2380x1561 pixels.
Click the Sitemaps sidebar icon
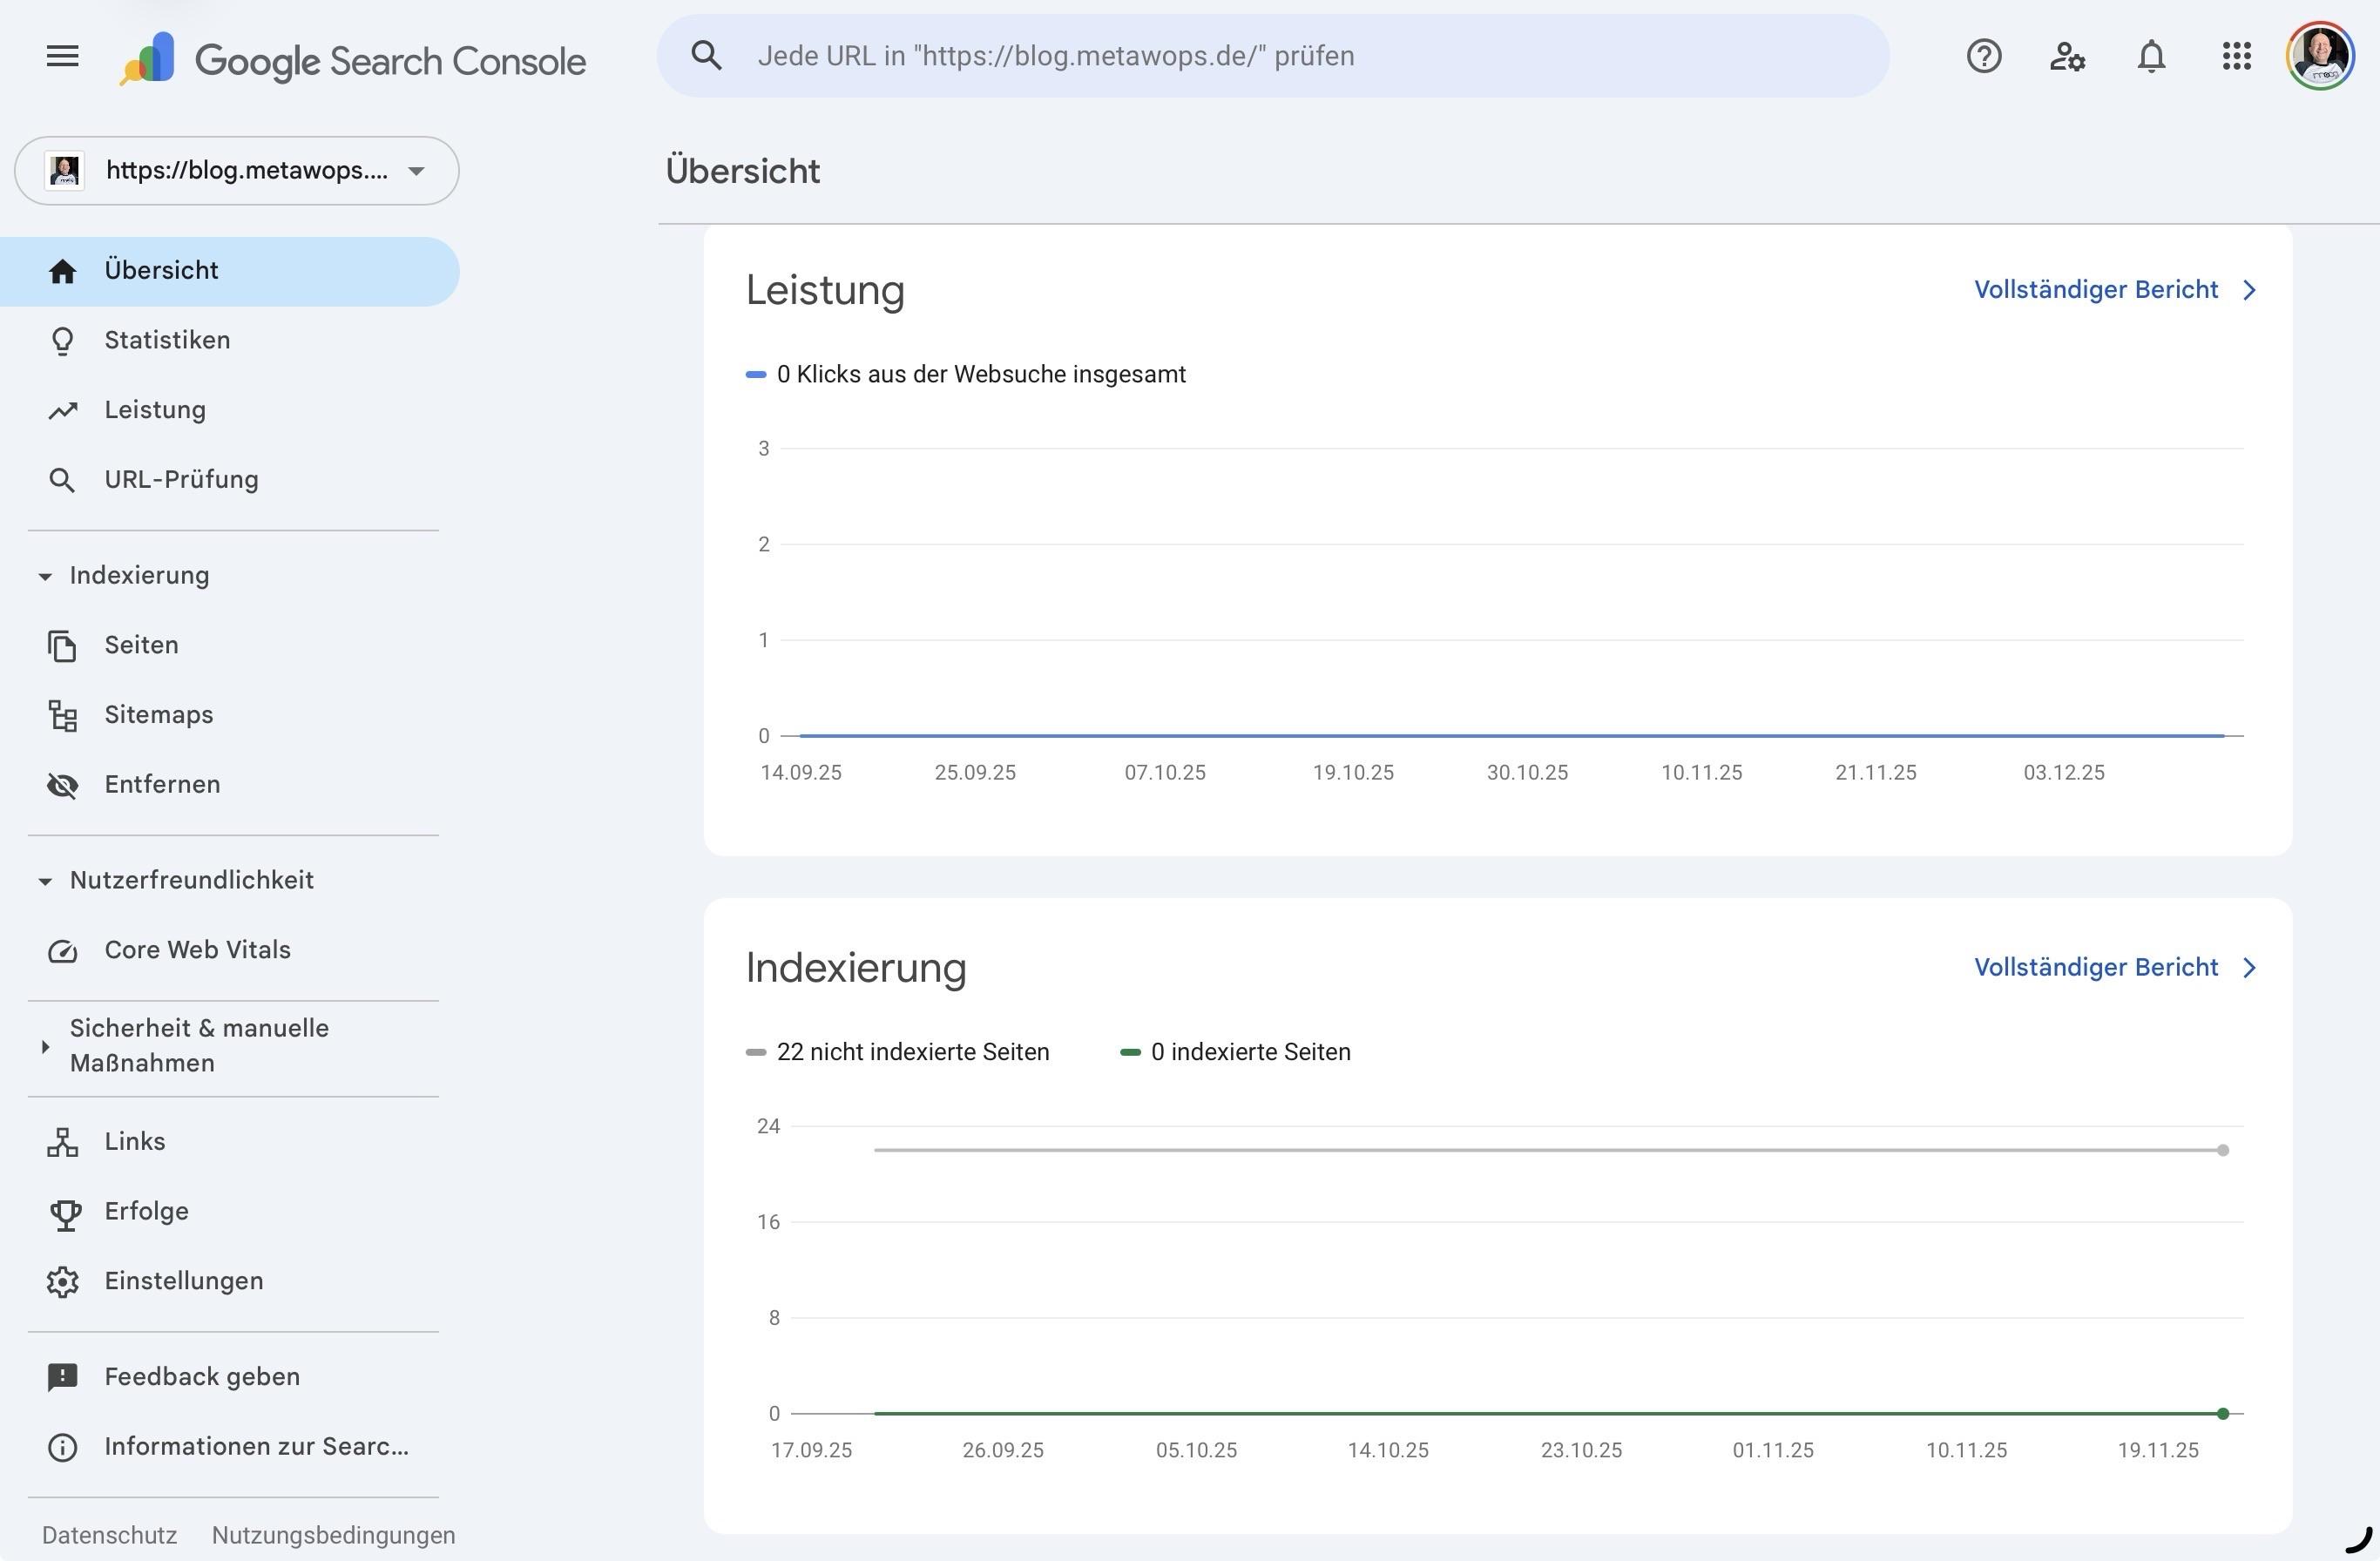[x=62, y=715]
